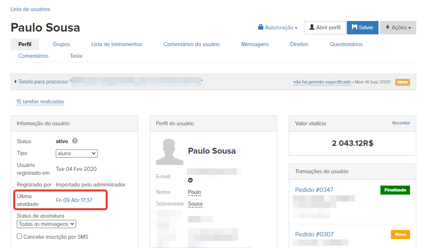This screenshot has width=428, height=248.
Task: Click the circled chevron icon under E-mail
Action: [190, 180]
